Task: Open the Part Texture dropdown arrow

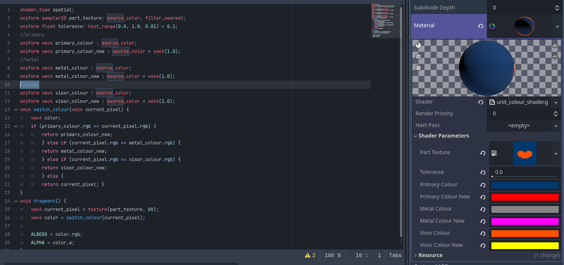Action: point(556,153)
